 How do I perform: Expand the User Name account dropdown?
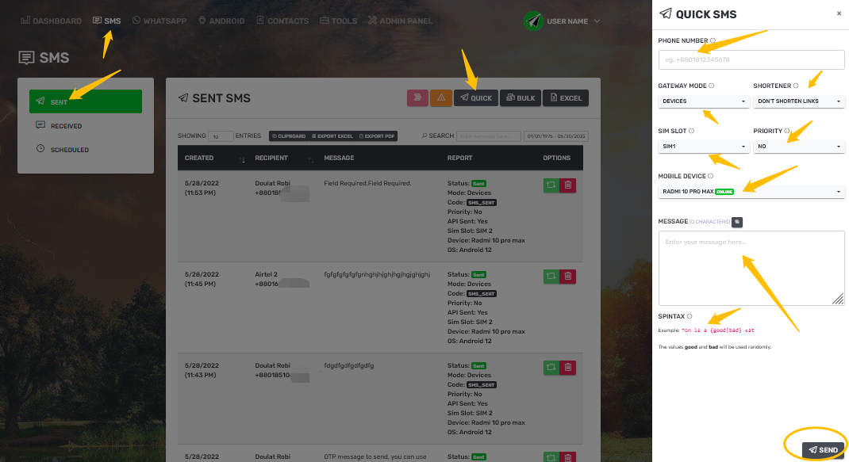point(573,21)
